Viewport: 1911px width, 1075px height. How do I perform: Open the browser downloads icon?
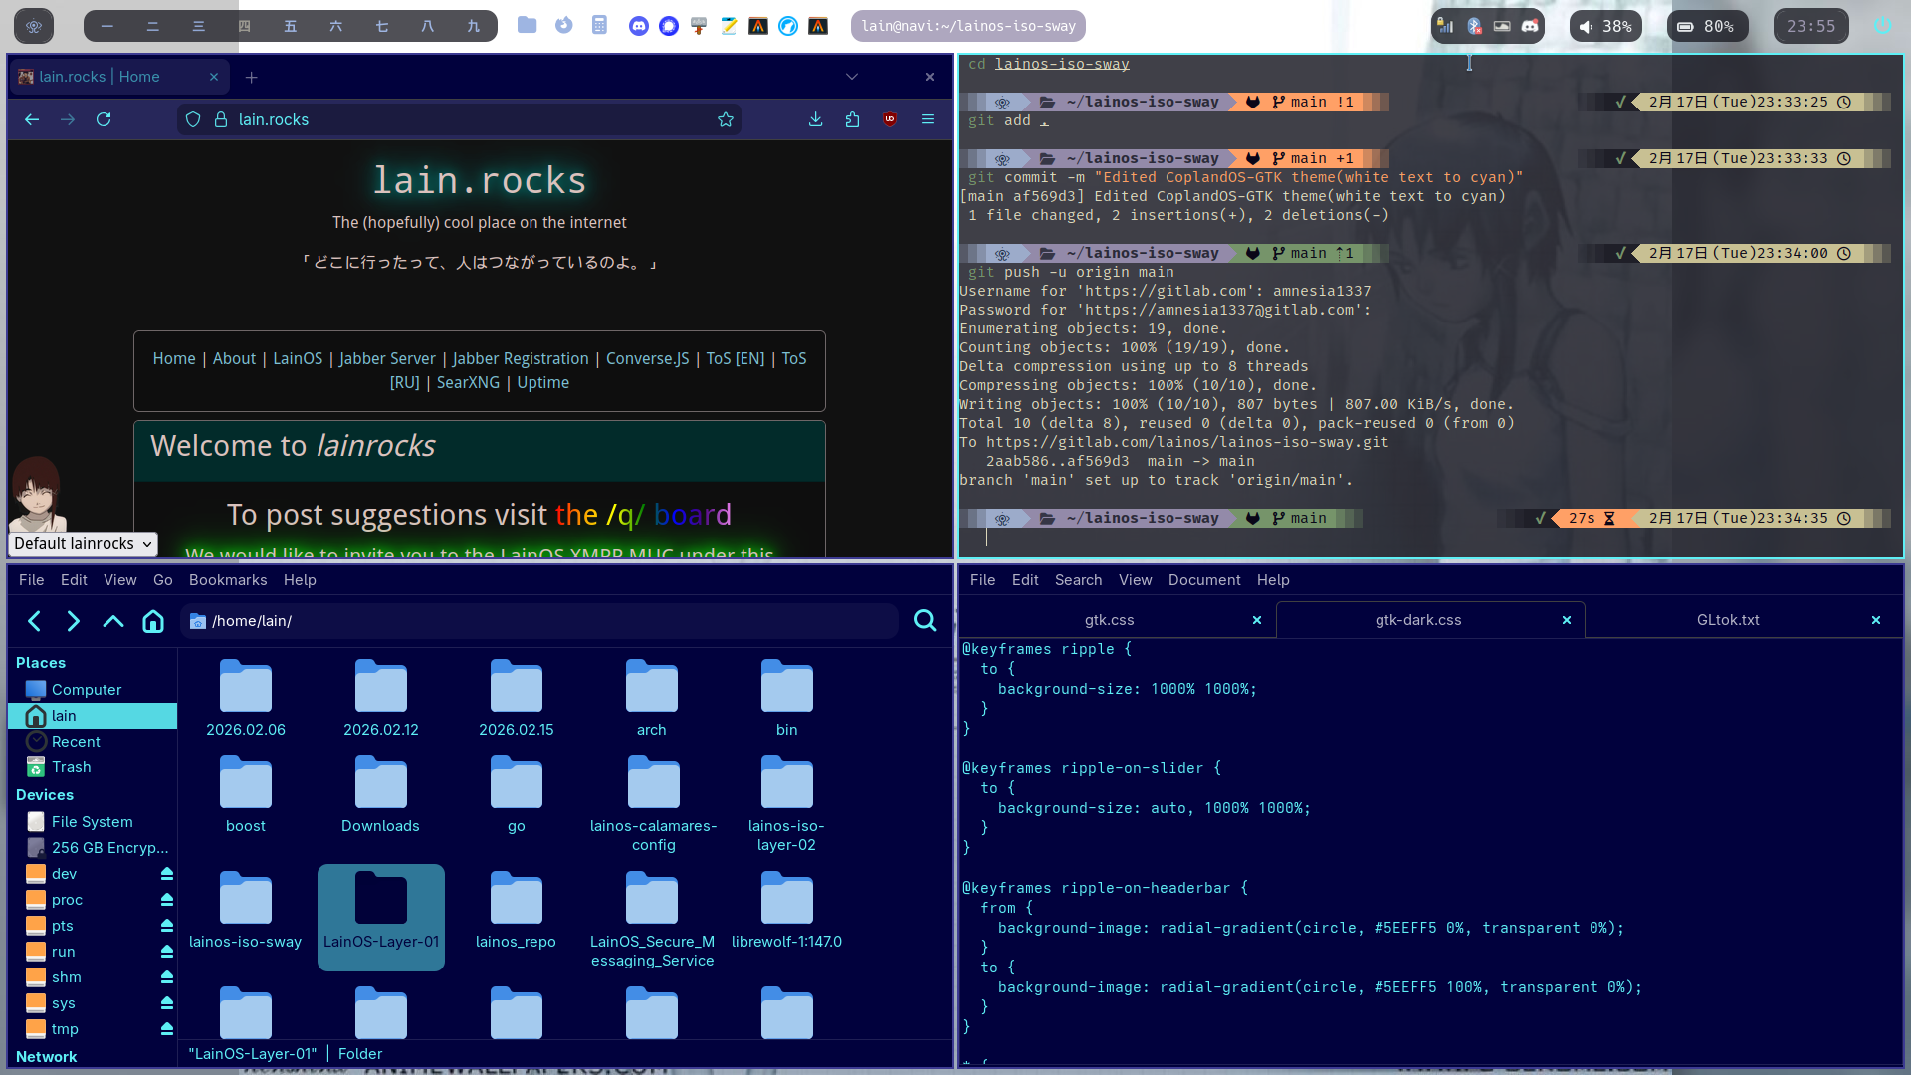point(815,119)
